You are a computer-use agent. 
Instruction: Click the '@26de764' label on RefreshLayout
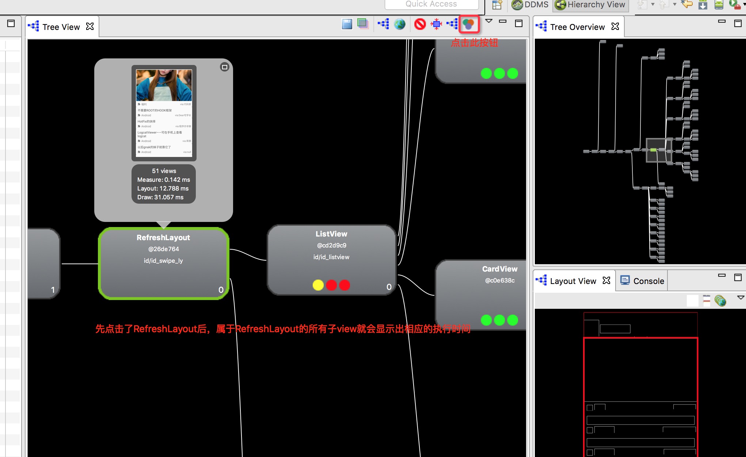[x=164, y=249]
